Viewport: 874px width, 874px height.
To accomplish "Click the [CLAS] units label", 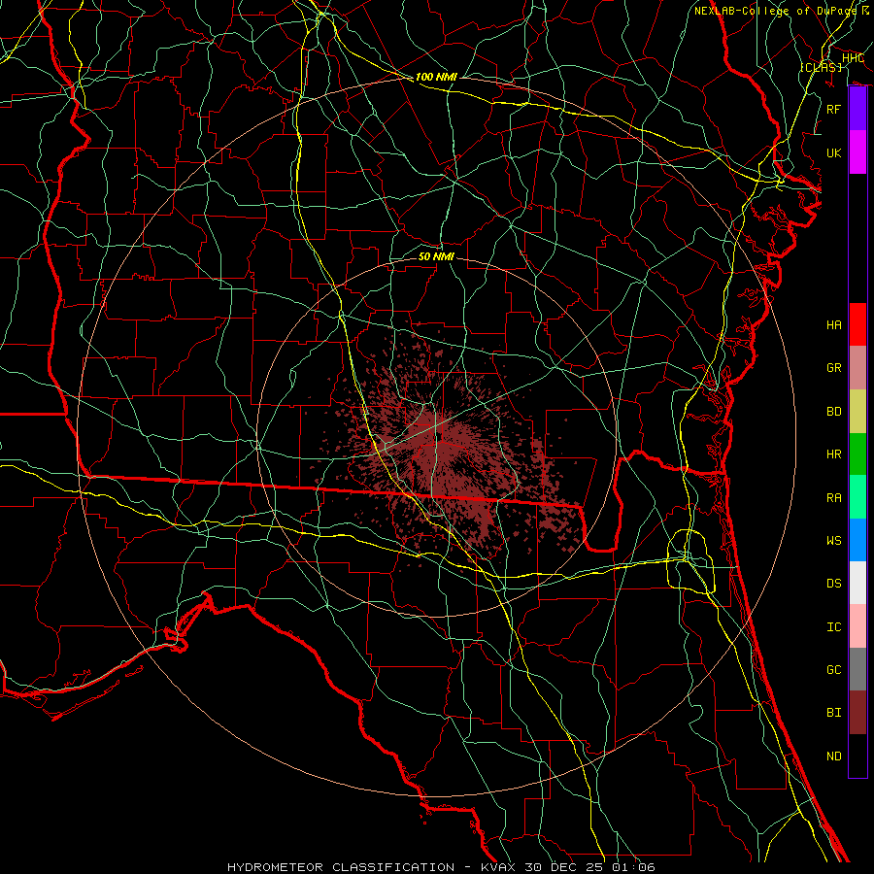I will click(x=821, y=67).
